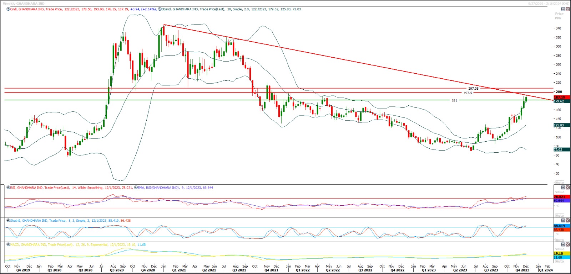Maximize the main price chart pane
Image resolution: width=571 pixels, height=274 pixels.
563,9
